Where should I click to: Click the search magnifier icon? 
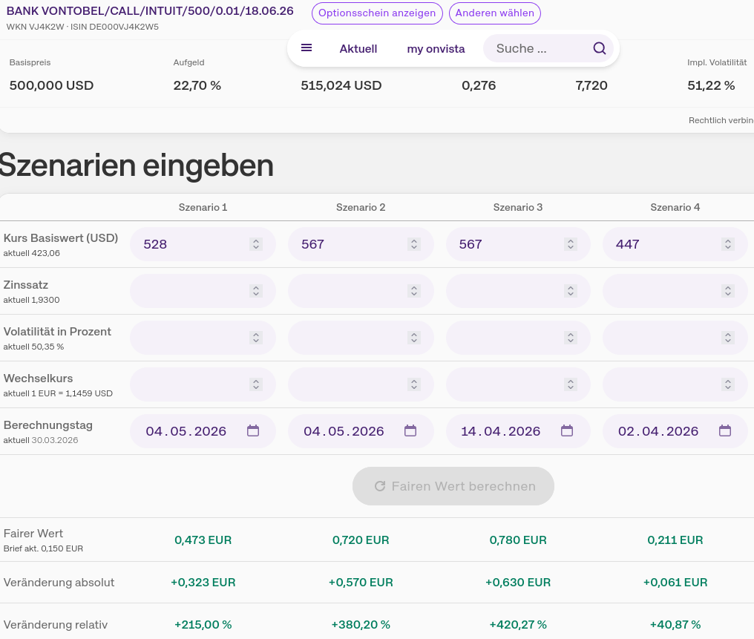(x=600, y=49)
